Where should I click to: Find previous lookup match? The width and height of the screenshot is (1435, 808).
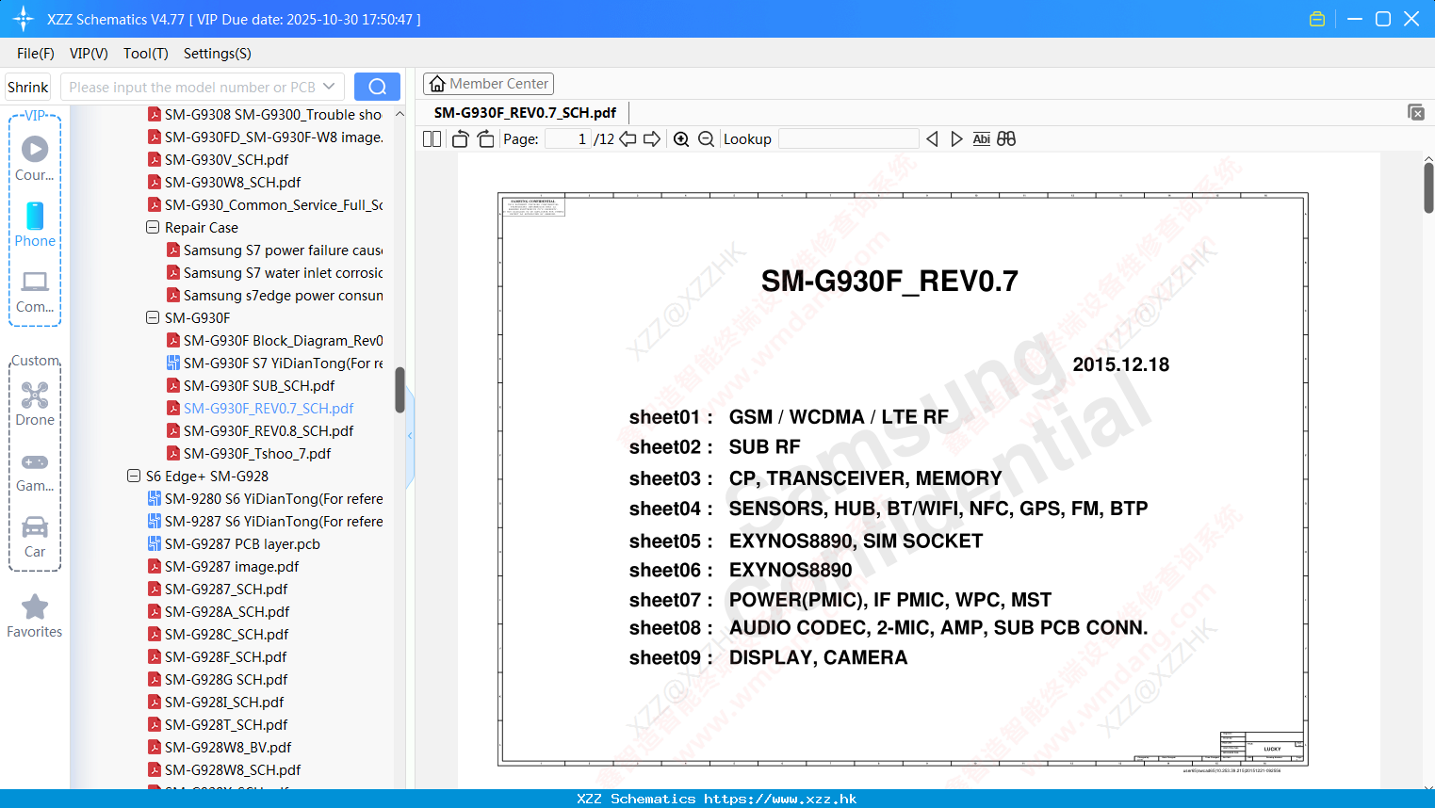click(932, 138)
